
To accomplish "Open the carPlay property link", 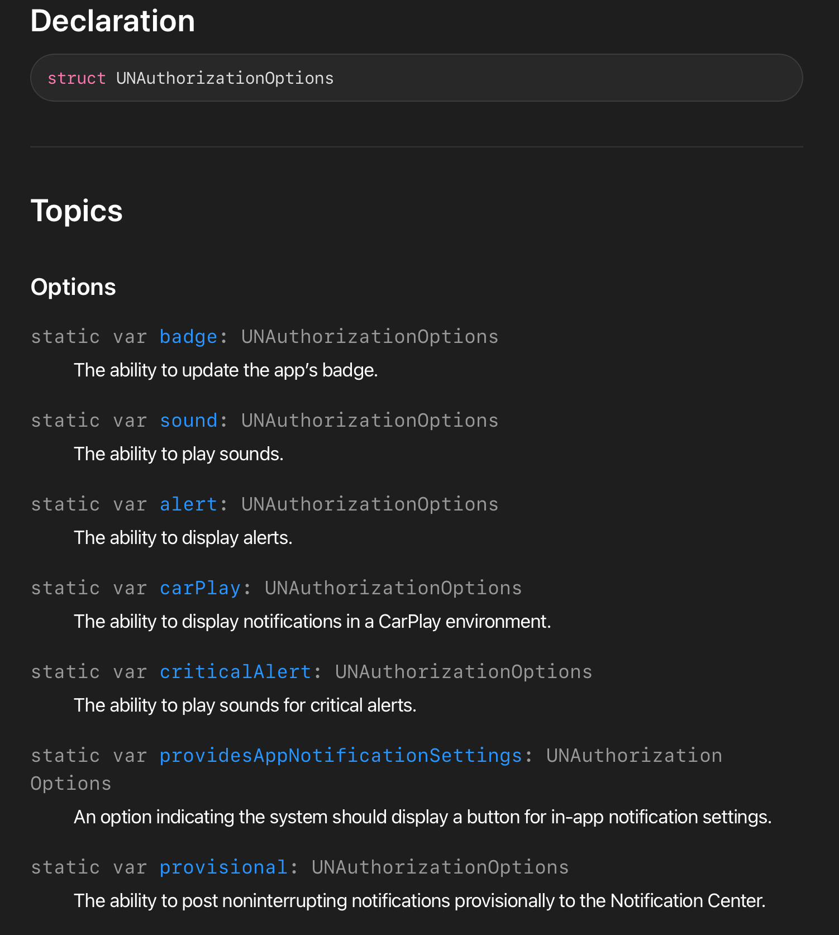I will pyautogui.click(x=200, y=588).
